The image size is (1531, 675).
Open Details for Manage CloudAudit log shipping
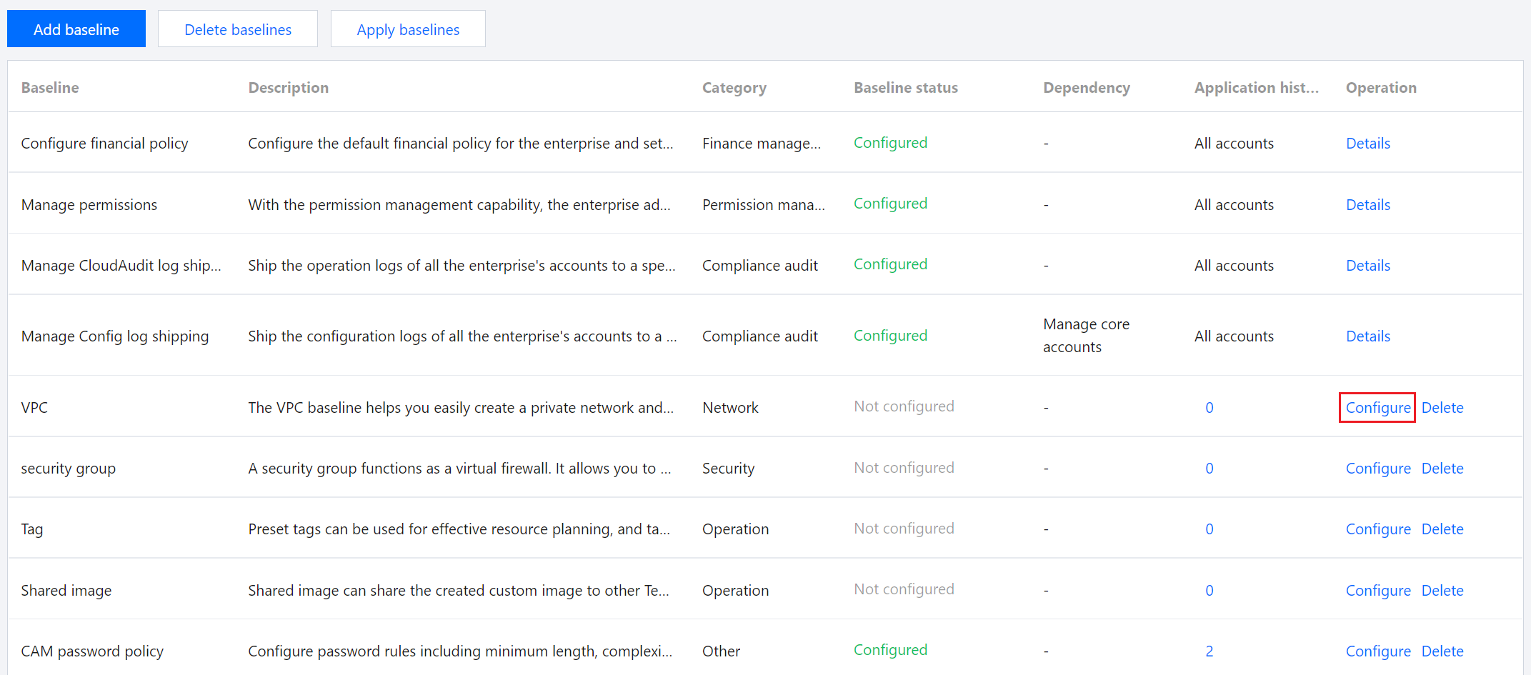click(1367, 266)
